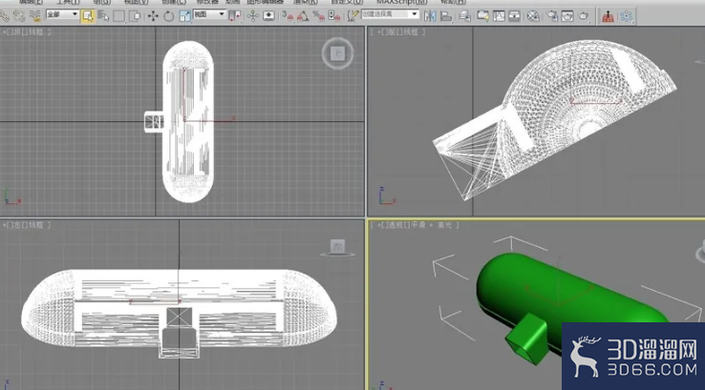
Task: Open the Render Setup dialog
Action: pyautogui.click(x=552, y=16)
